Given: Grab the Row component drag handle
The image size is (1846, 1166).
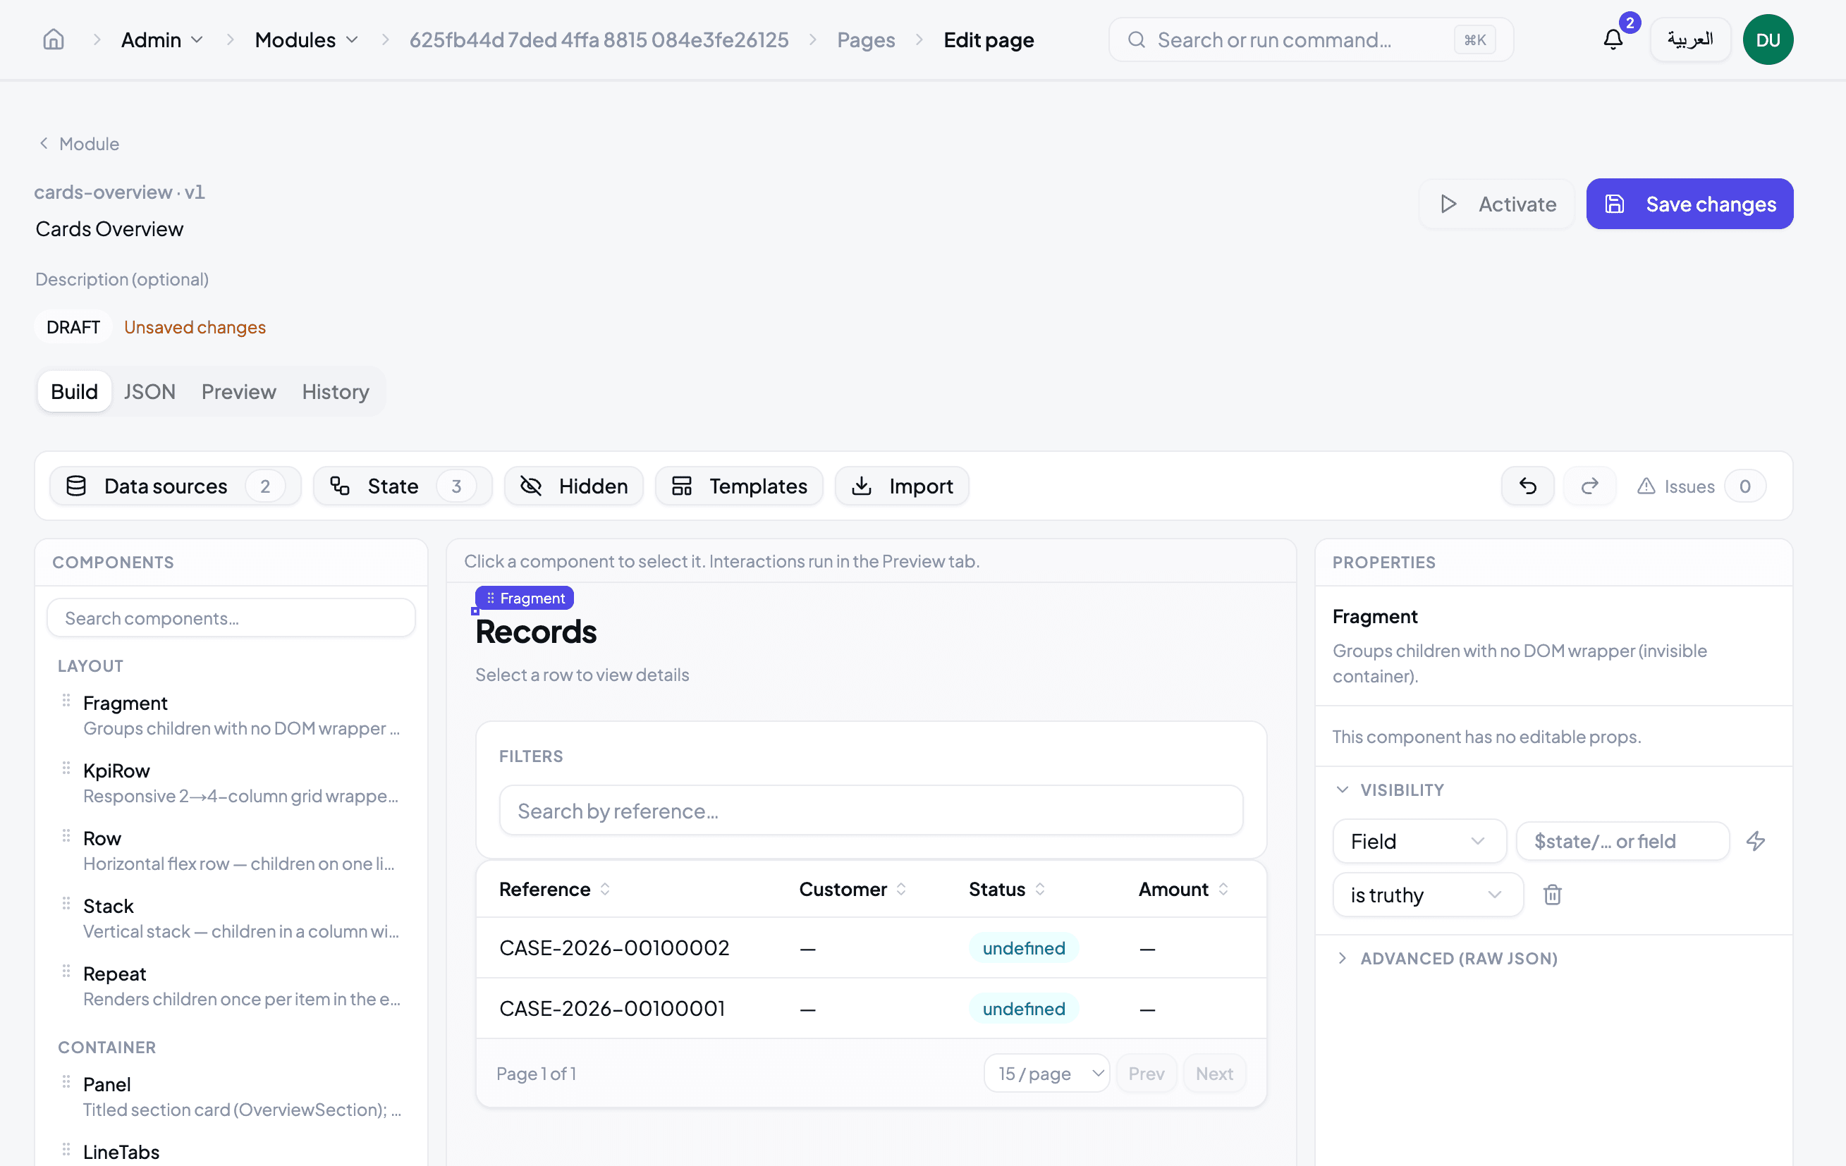Looking at the screenshot, I should click(67, 835).
